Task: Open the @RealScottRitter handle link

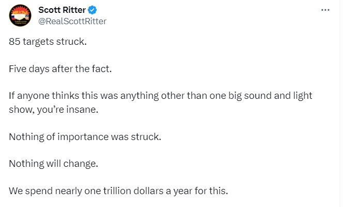Action: [72, 21]
